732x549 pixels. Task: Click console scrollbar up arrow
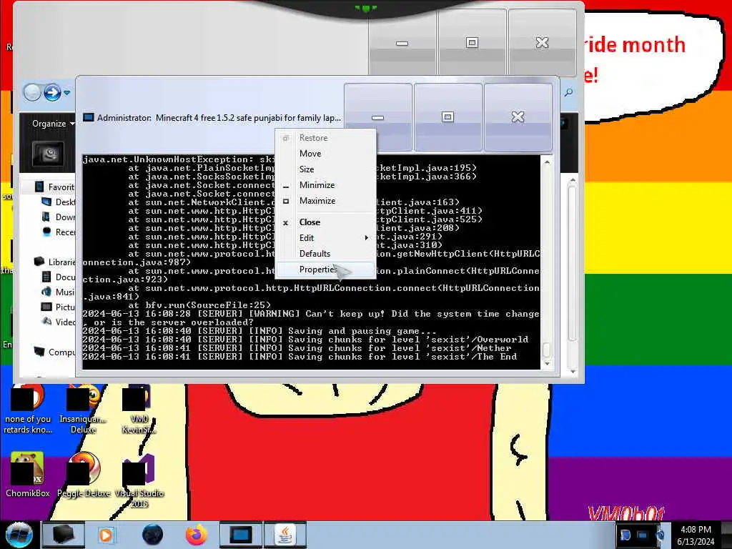point(547,162)
